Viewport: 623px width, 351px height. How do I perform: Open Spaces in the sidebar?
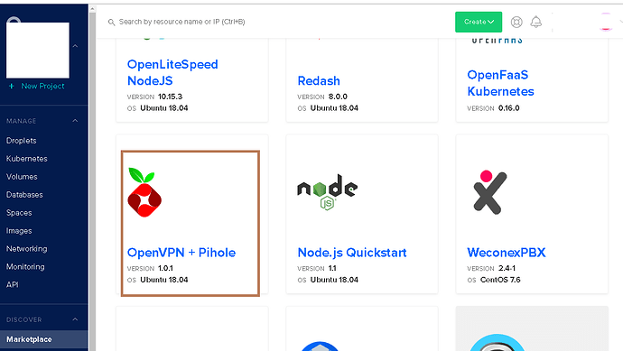pos(19,213)
